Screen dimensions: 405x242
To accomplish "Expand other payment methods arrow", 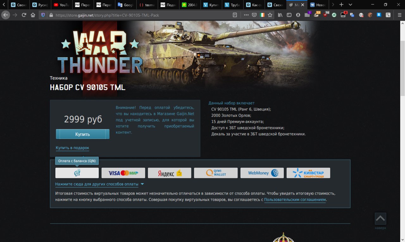I will coord(142,184).
